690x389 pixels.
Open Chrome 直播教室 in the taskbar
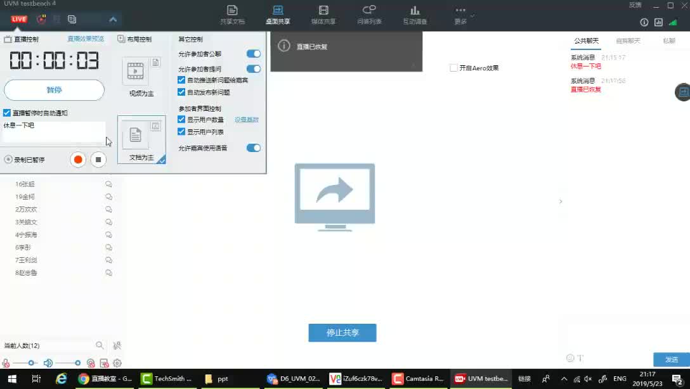pos(105,378)
